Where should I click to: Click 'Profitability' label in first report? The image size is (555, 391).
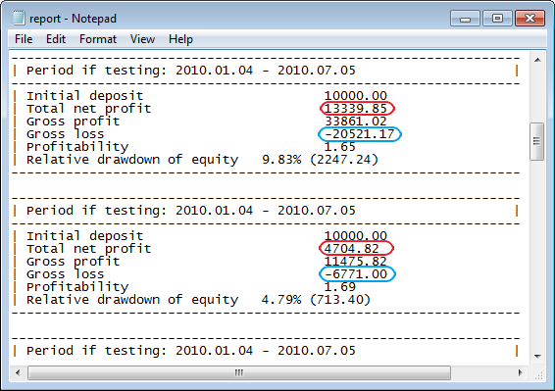(77, 147)
